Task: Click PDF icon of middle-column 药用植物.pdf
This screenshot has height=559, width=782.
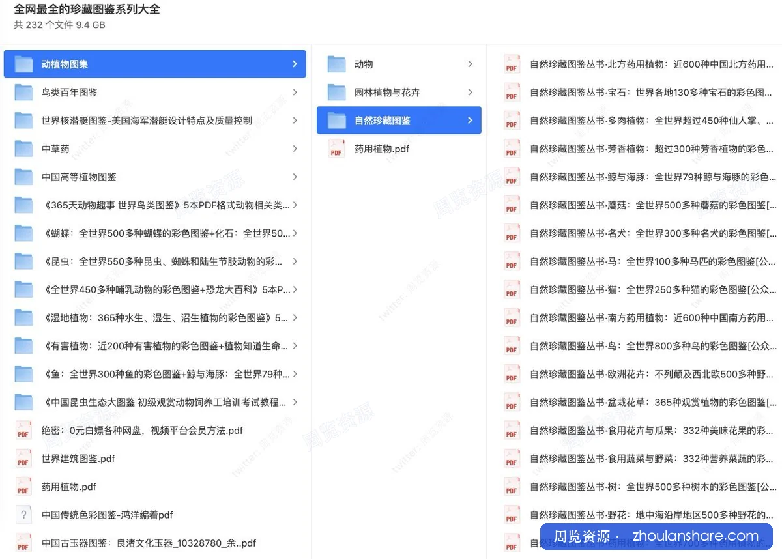Action: [336, 149]
